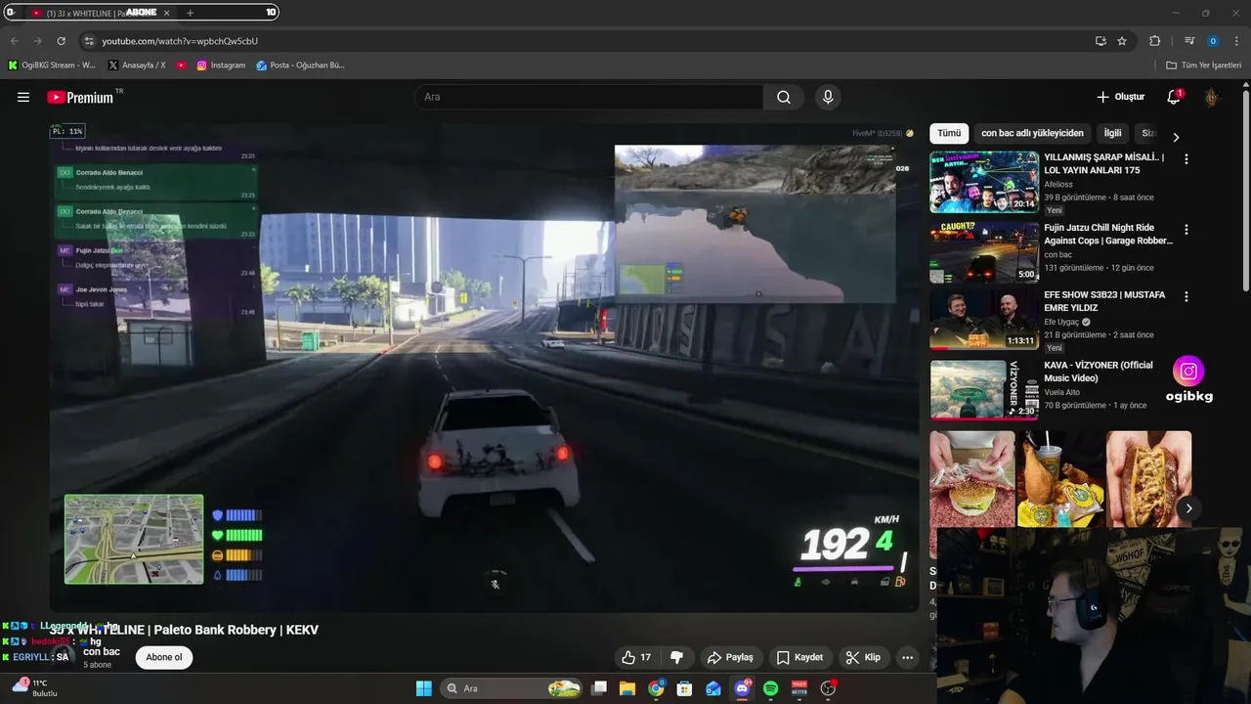Open the EFE SHOW S3B23 video thumbnail

(x=984, y=320)
